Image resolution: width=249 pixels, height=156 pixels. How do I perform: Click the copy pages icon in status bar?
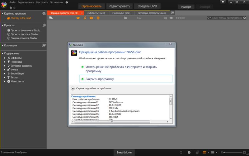[x=197, y=152]
